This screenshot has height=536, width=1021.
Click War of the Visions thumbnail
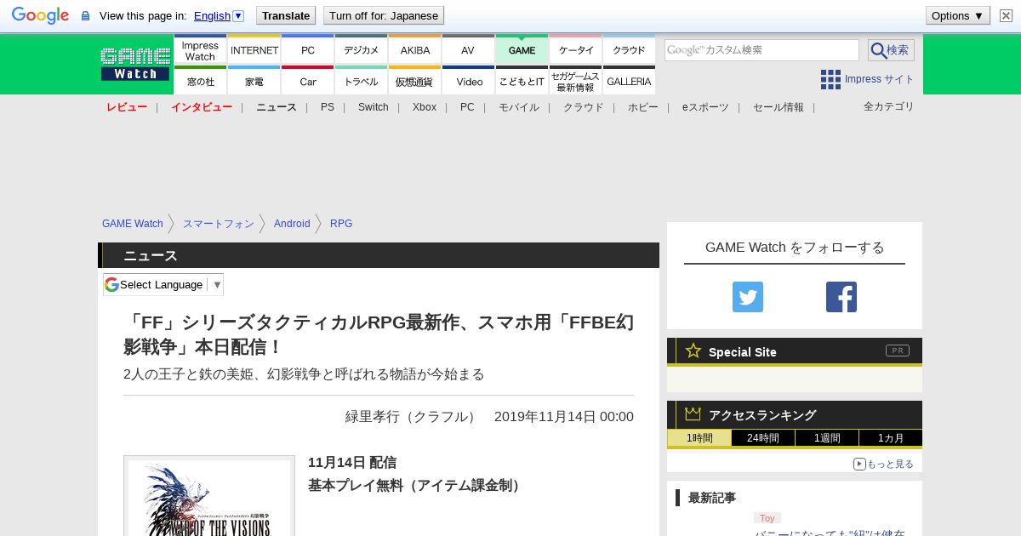tap(209, 497)
